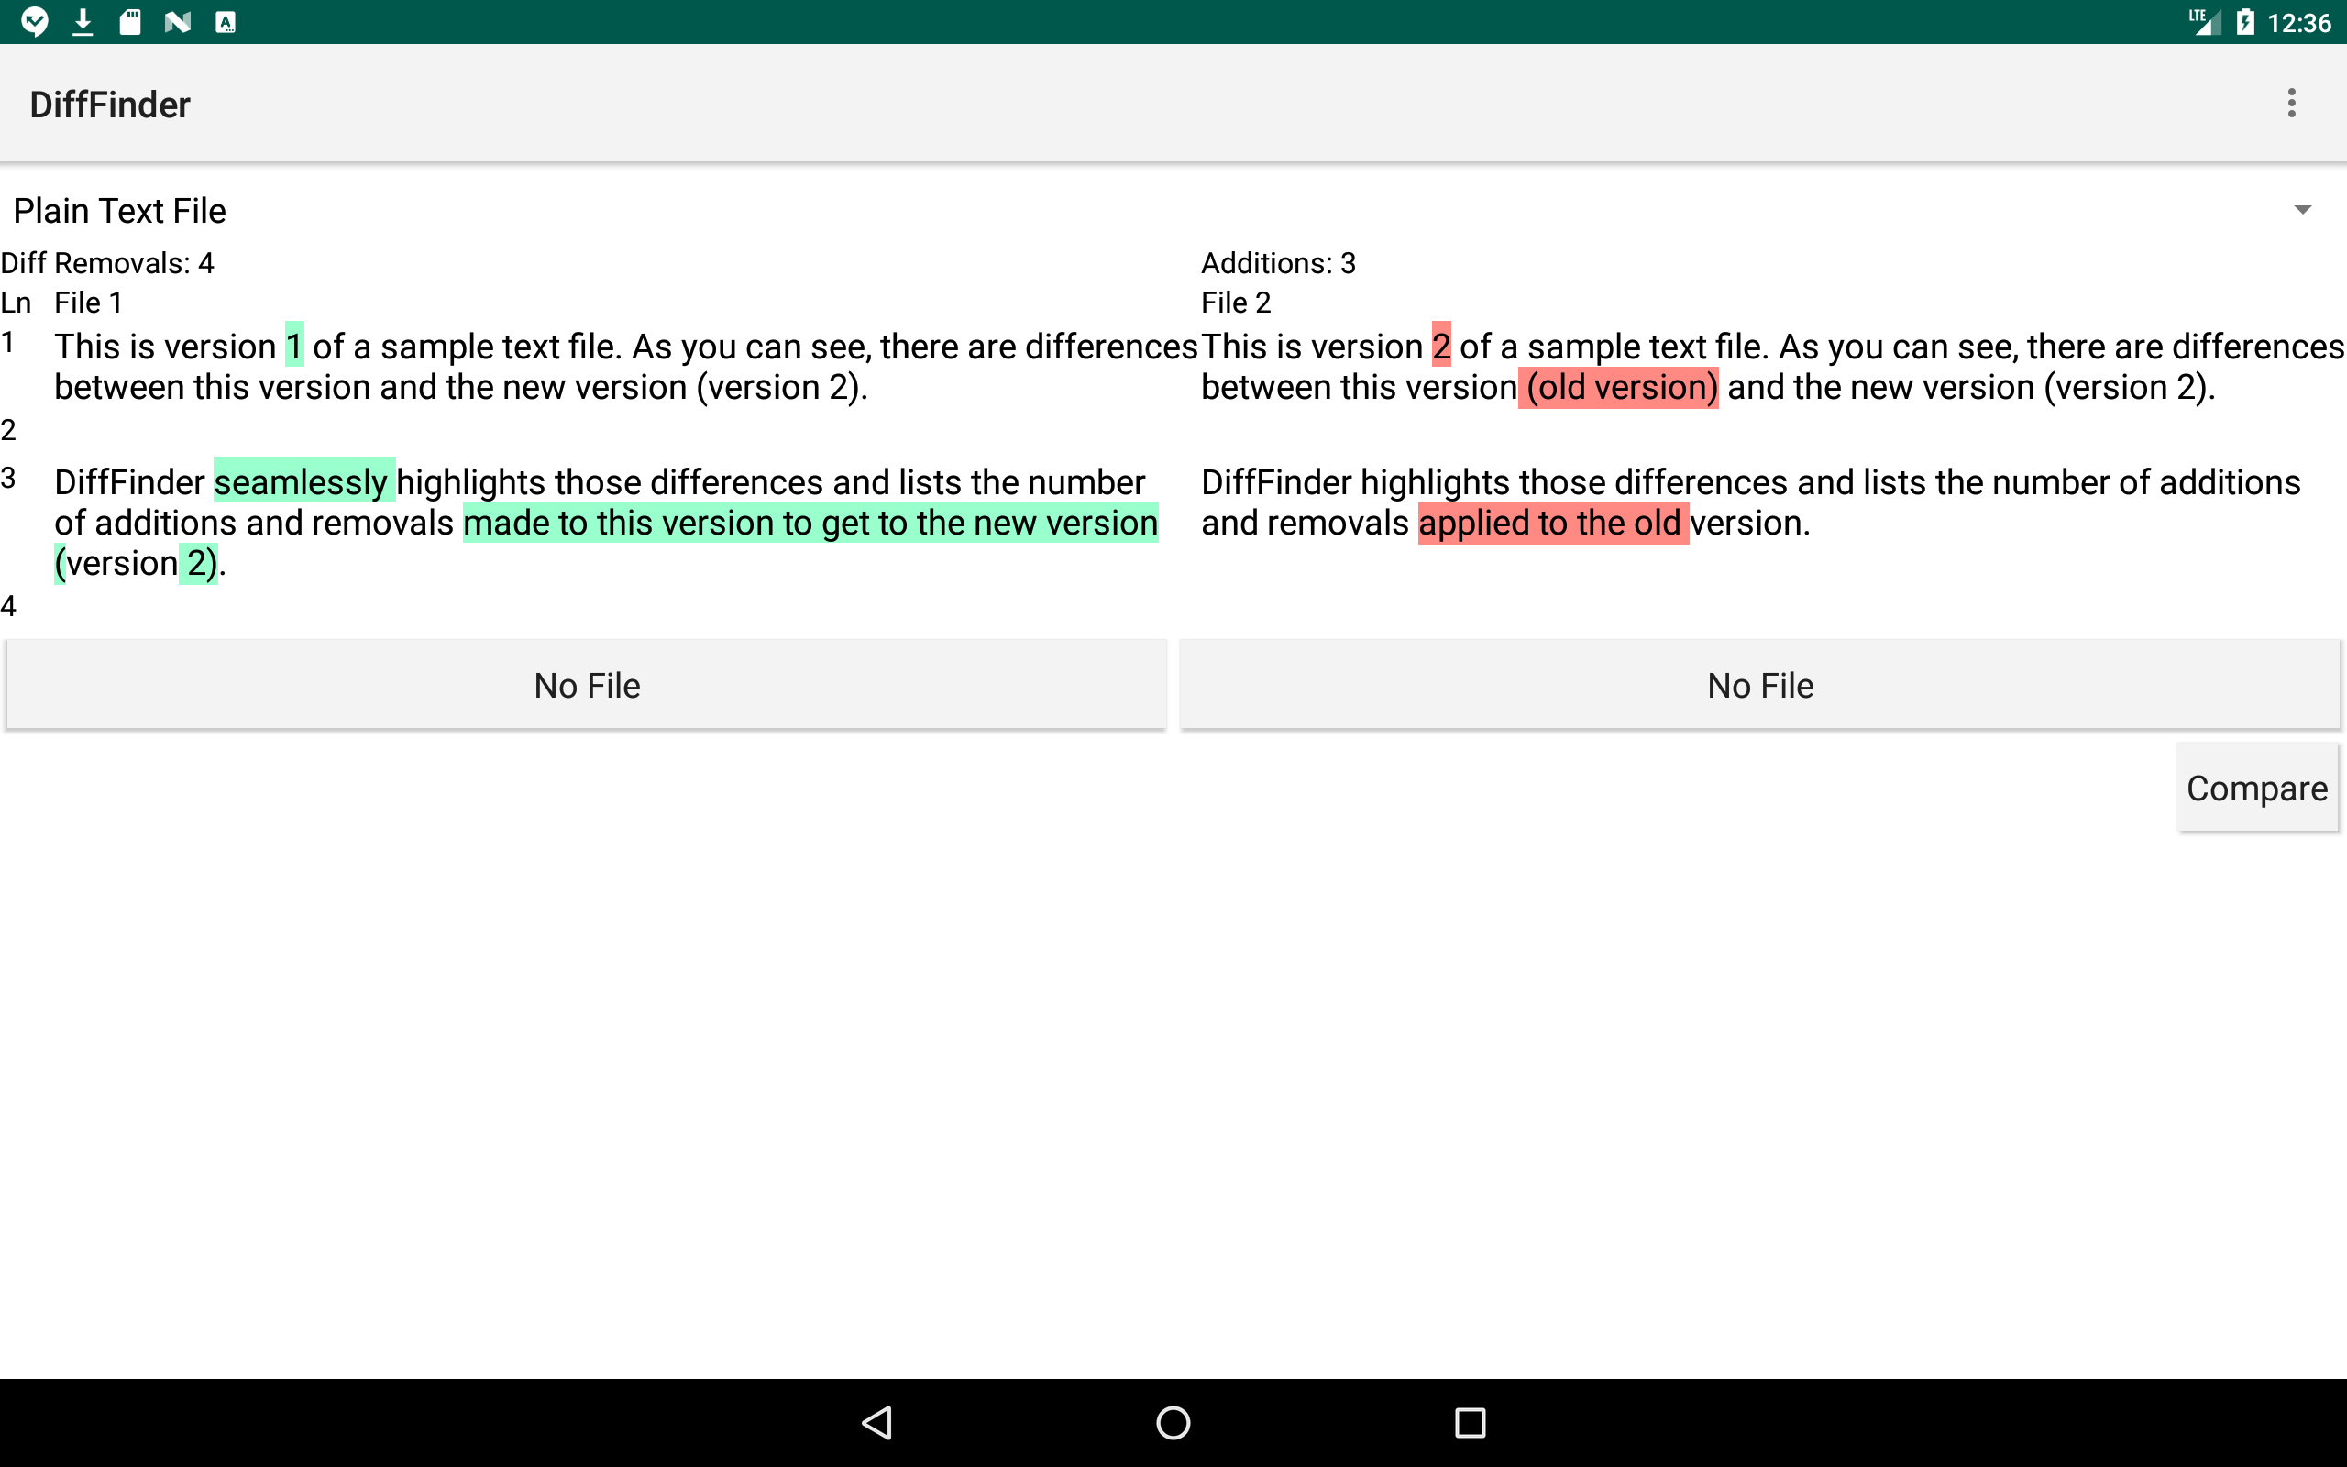Open the Plain Text File type dropdown
This screenshot has height=1467, width=2347.
(x=120, y=210)
